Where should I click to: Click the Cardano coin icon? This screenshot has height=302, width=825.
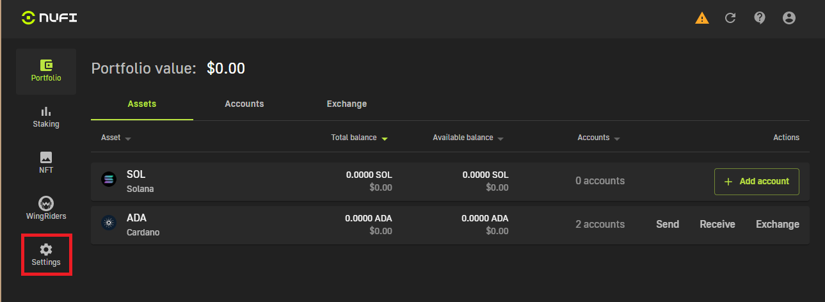point(109,223)
